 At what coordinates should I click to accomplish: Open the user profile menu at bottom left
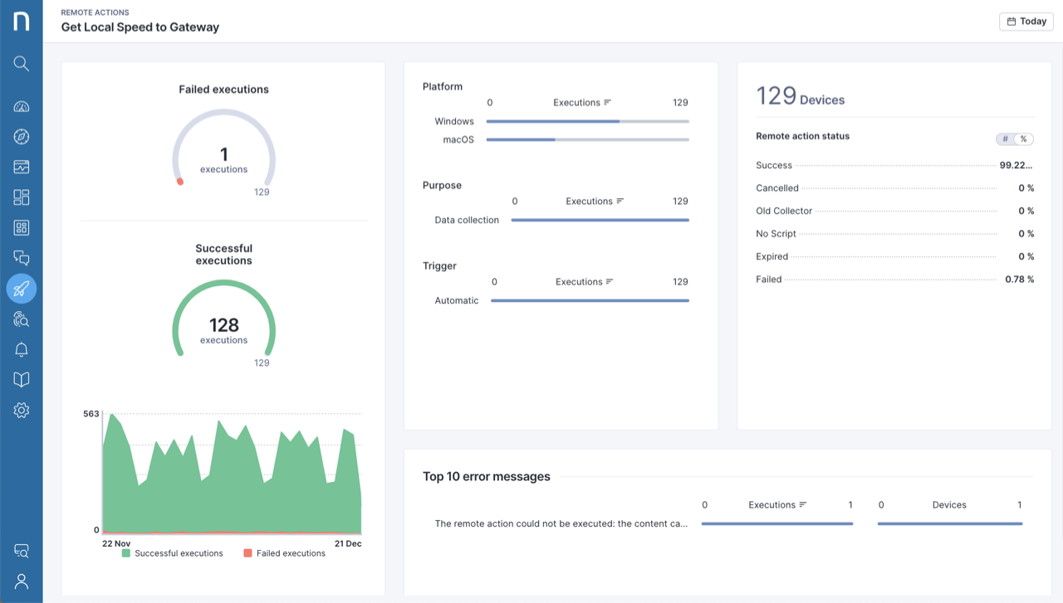(x=22, y=581)
